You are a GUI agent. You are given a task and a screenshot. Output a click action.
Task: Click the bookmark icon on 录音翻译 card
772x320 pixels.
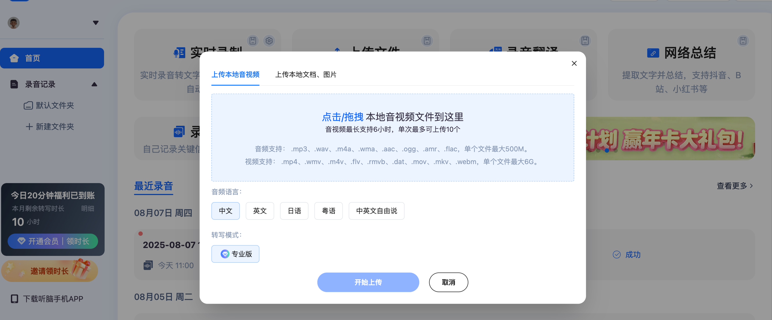click(x=585, y=41)
